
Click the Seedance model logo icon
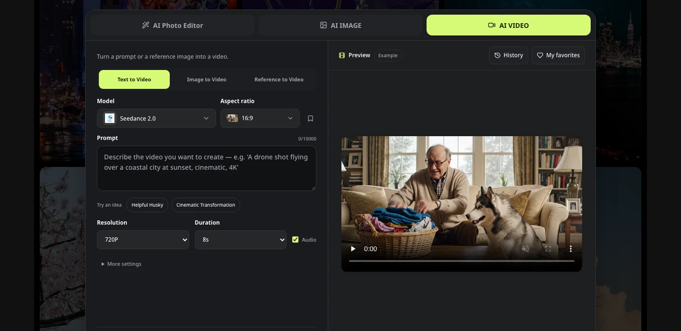click(110, 118)
